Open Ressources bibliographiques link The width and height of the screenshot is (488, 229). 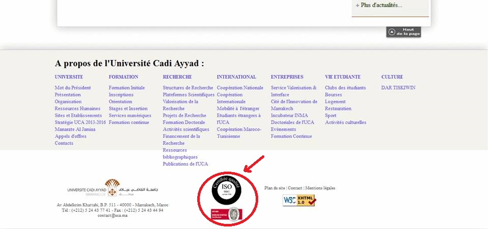click(x=180, y=153)
